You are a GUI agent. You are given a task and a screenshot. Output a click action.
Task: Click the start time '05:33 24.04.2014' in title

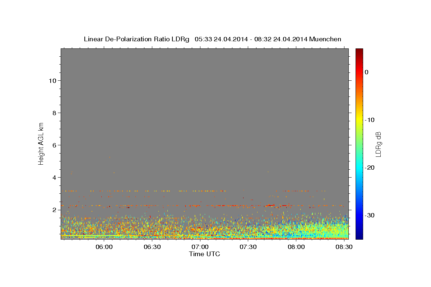pyautogui.click(x=221, y=39)
